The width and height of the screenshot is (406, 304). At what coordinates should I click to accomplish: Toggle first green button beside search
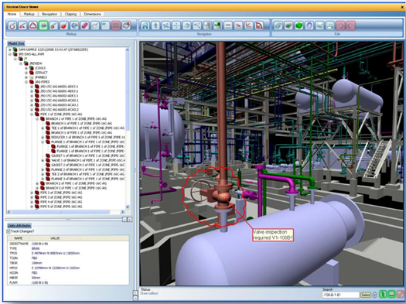(x=383, y=294)
